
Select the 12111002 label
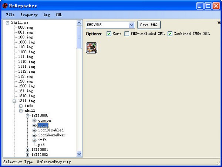40,154
